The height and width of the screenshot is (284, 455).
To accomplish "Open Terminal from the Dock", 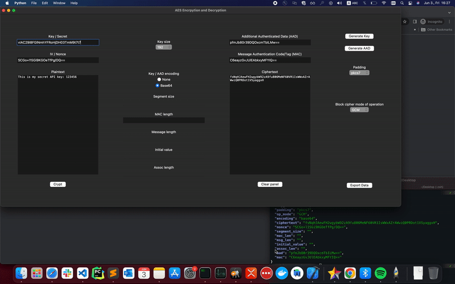I will pyautogui.click(x=205, y=273).
